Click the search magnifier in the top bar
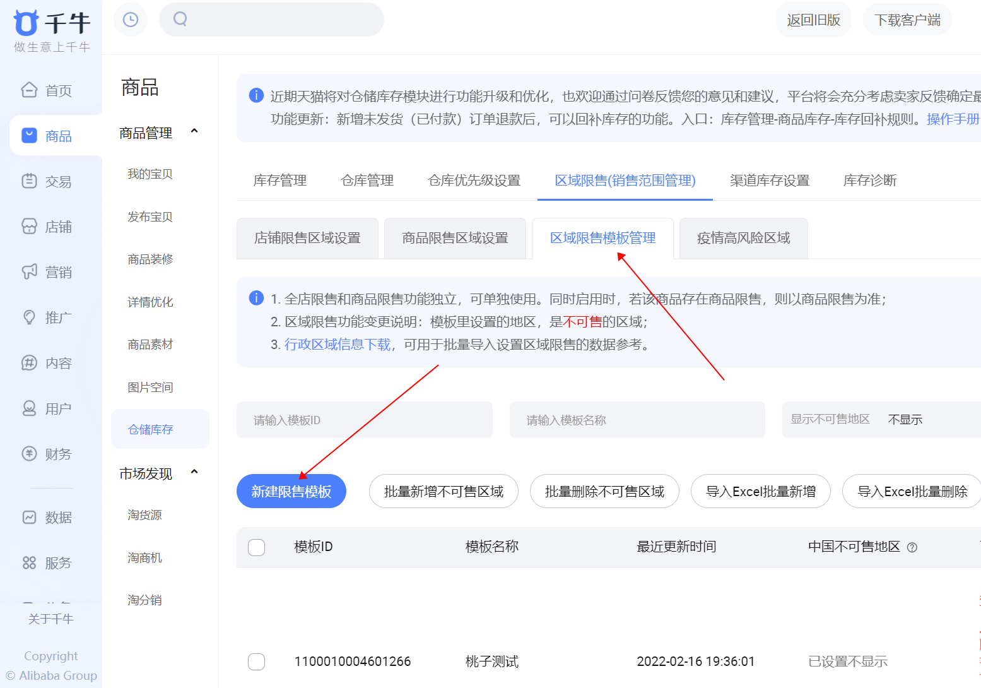981x688 pixels. point(180,19)
